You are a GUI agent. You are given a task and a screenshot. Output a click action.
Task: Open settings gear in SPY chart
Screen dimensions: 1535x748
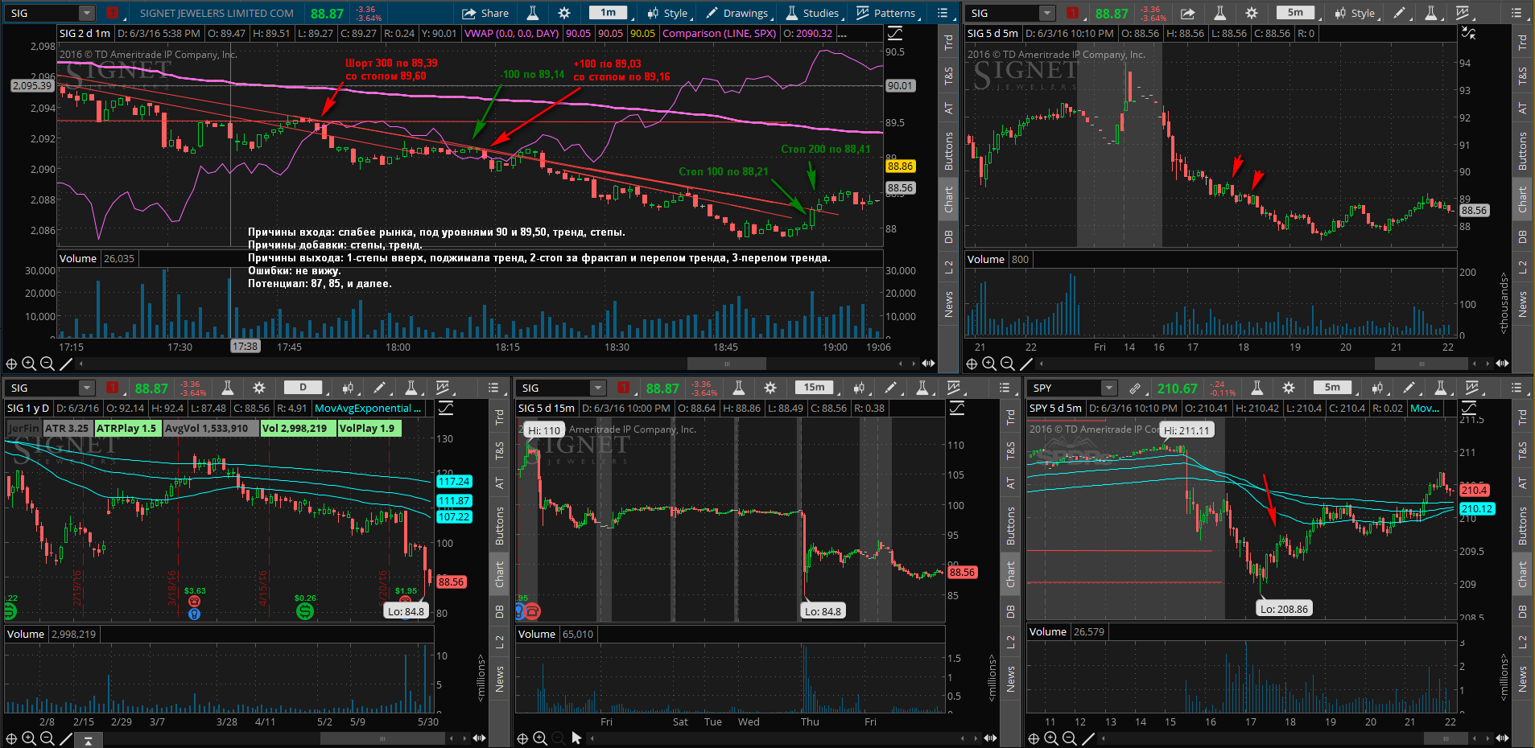1289,388
